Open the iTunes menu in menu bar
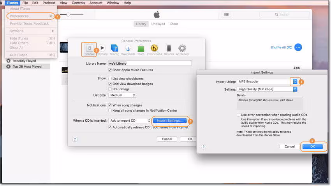Image resolution: width=331 pixels, height=186 pixels. (12, 3)
